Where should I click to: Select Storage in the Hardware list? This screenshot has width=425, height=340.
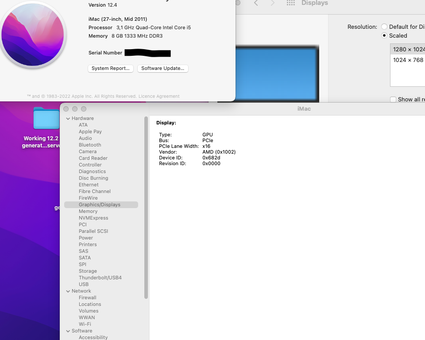(88, 271)
